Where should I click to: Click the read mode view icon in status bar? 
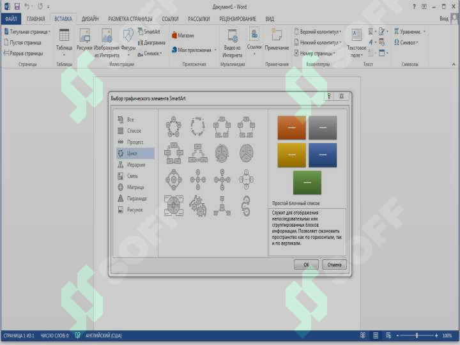click(363, 335)
